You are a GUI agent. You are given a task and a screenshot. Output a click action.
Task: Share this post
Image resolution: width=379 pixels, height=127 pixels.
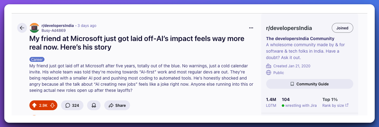tap(117, 105)
